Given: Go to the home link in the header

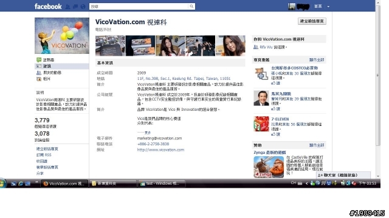Looking at the screenshot, I should click(318, 7).
